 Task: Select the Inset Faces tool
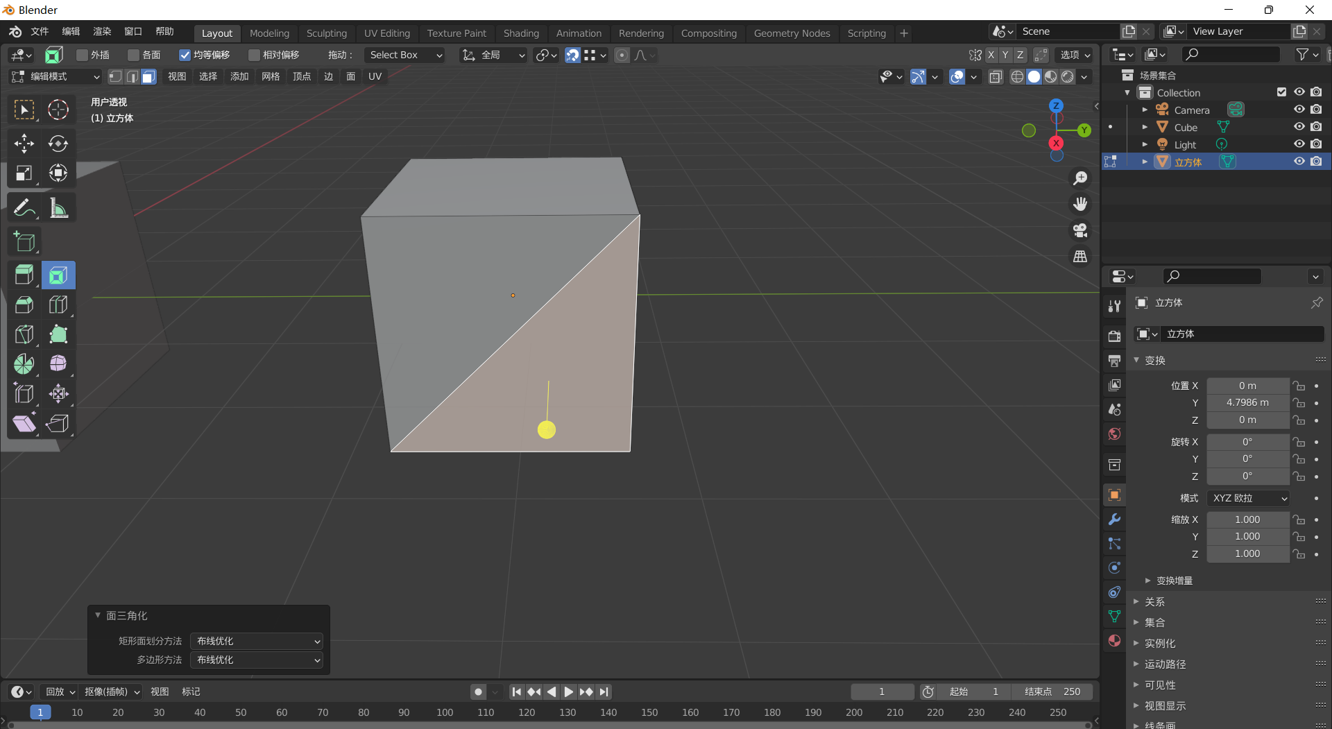(x=58, y=275)
